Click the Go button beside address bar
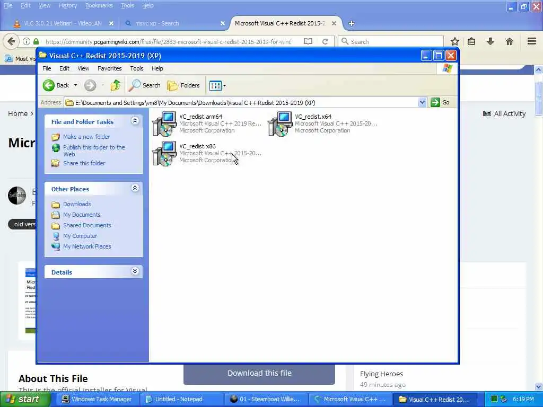The image size is (543, 407). [440, 102]
